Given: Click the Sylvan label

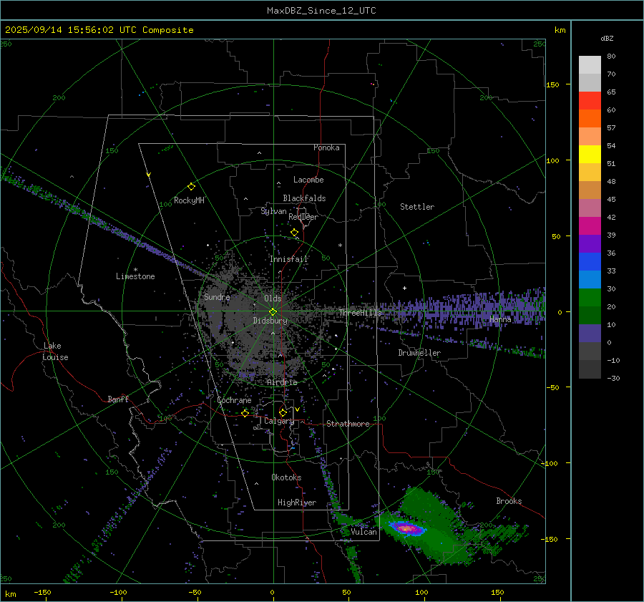Looking at the screenshot, I should (x=273, y=212).
